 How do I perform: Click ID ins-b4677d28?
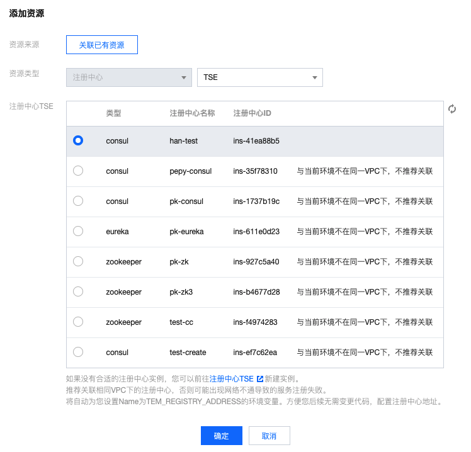(x=256, y=292)
